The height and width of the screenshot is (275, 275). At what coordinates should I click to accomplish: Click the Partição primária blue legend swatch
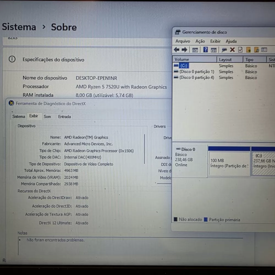[206, 219]
